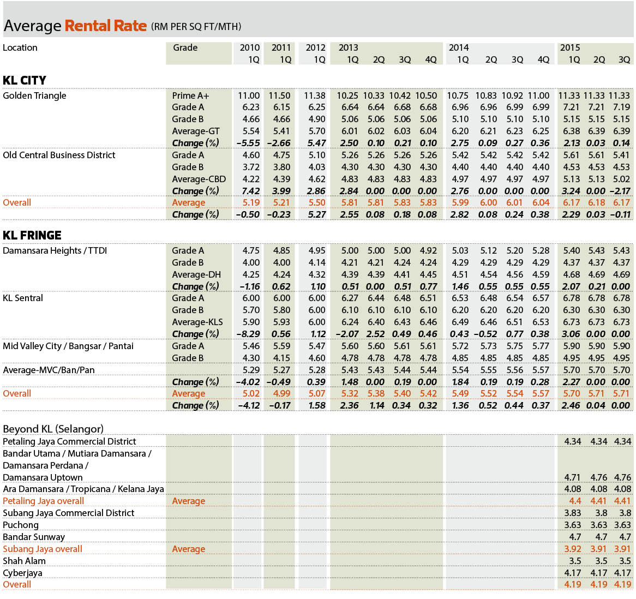Click the Average Rental Rate title
The height and width of the screenshot is (599, 636).
(75, 26)
